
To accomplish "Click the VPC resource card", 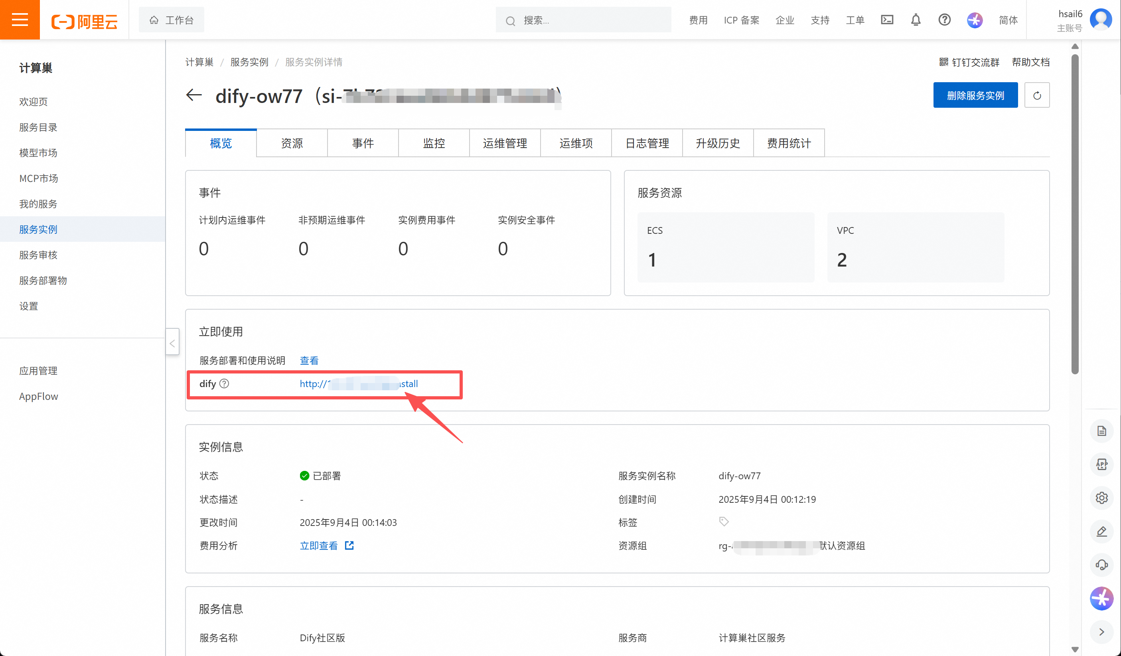I will pos(916,247).
